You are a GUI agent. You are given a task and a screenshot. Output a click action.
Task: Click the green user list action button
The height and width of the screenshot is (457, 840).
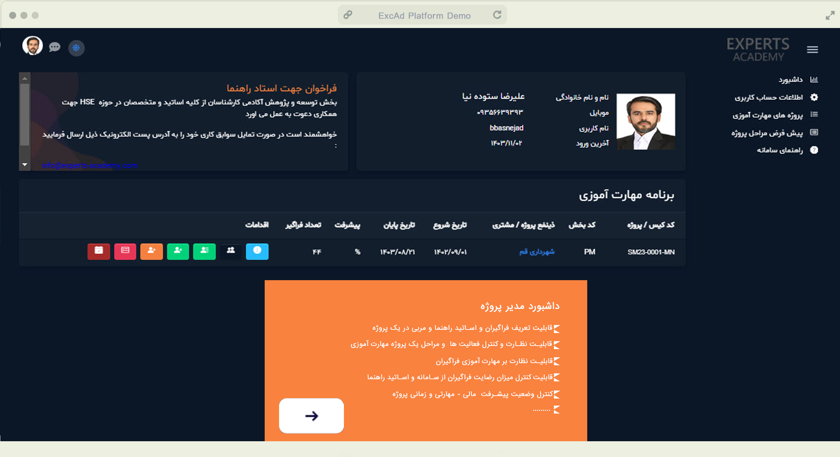tap(204, 251)
